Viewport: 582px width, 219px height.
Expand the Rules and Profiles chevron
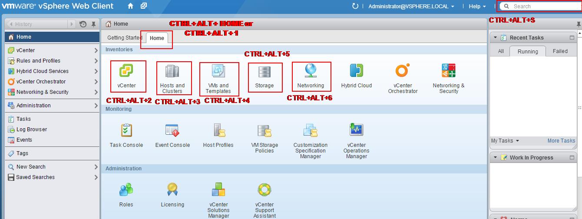click(96, 61)
